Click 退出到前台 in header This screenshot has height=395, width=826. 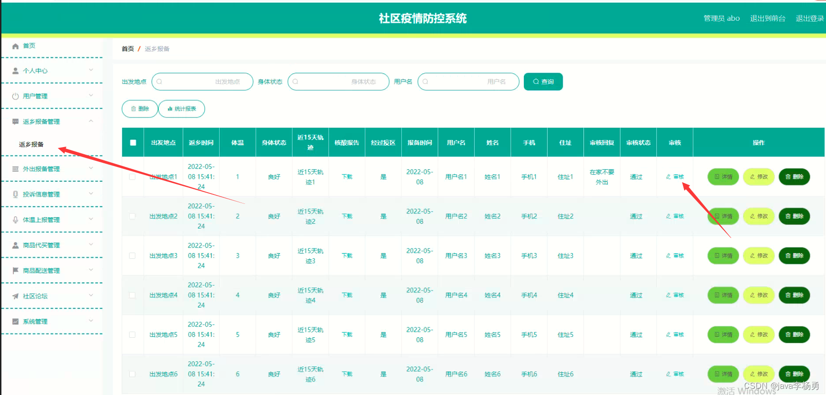768,18
